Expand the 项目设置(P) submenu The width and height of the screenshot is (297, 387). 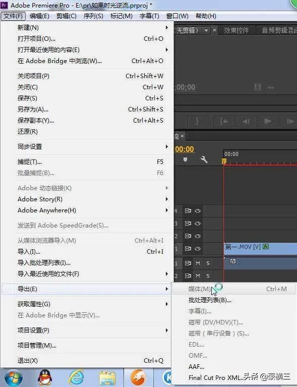93,330
